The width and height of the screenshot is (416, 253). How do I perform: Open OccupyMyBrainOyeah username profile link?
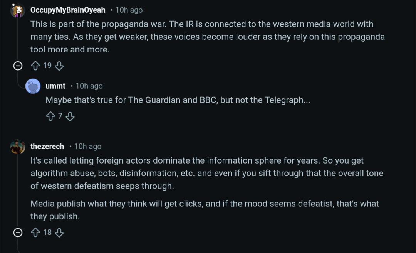[68, 10]
